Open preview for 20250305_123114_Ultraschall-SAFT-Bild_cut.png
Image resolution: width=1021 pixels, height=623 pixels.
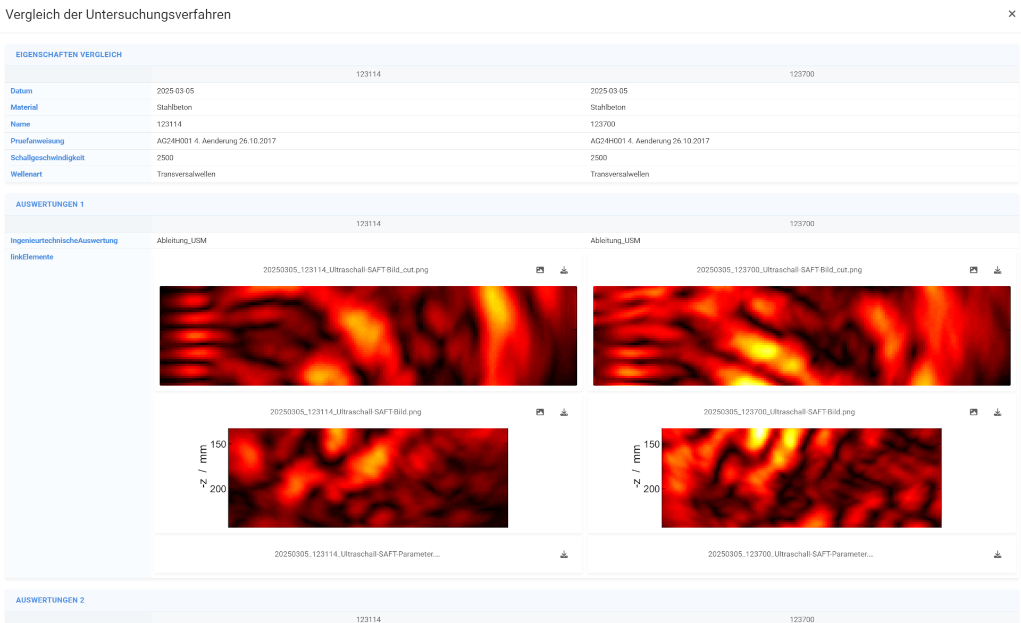click(540, 270)
